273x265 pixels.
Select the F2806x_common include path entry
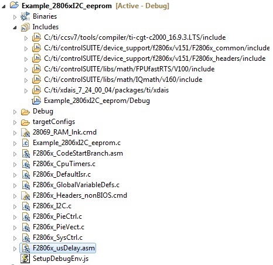point(156,48)
